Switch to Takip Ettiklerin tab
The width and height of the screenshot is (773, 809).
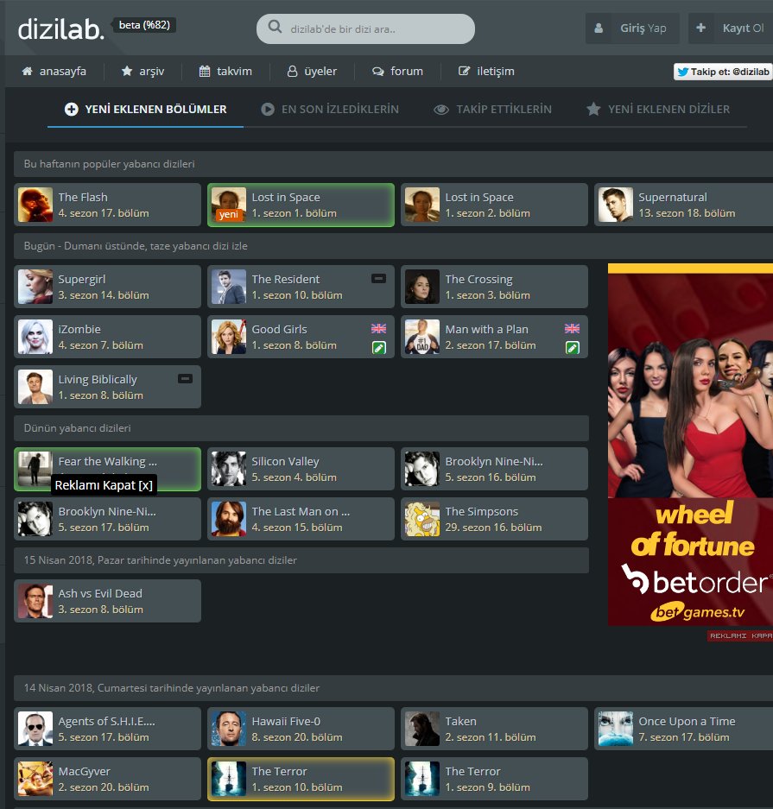pos(492,110)
